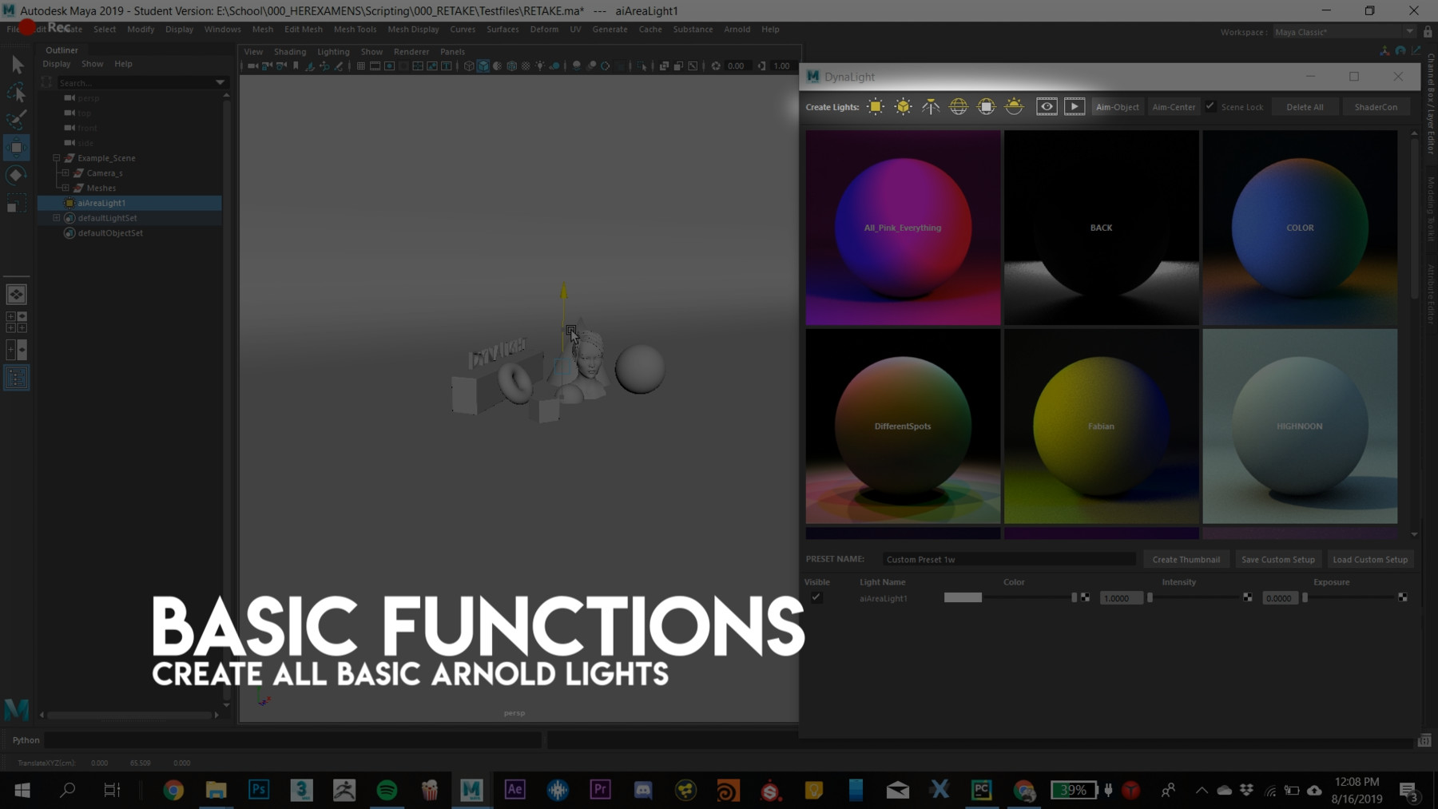This screenshot has width=1438, height=809.
Task: Open the Renderer menu in the viewport
Action: click(411, 51)
